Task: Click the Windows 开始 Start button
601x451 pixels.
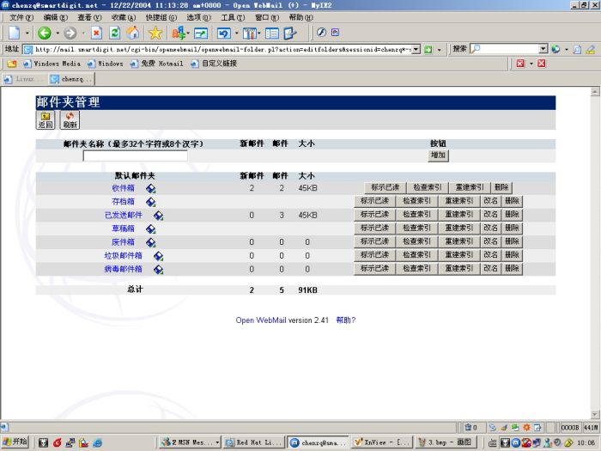Action: tap(15, 442)
